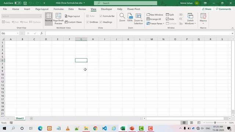235x132 pixels.
Task: Expand the formula bar
Action: (x=232, y=33)
